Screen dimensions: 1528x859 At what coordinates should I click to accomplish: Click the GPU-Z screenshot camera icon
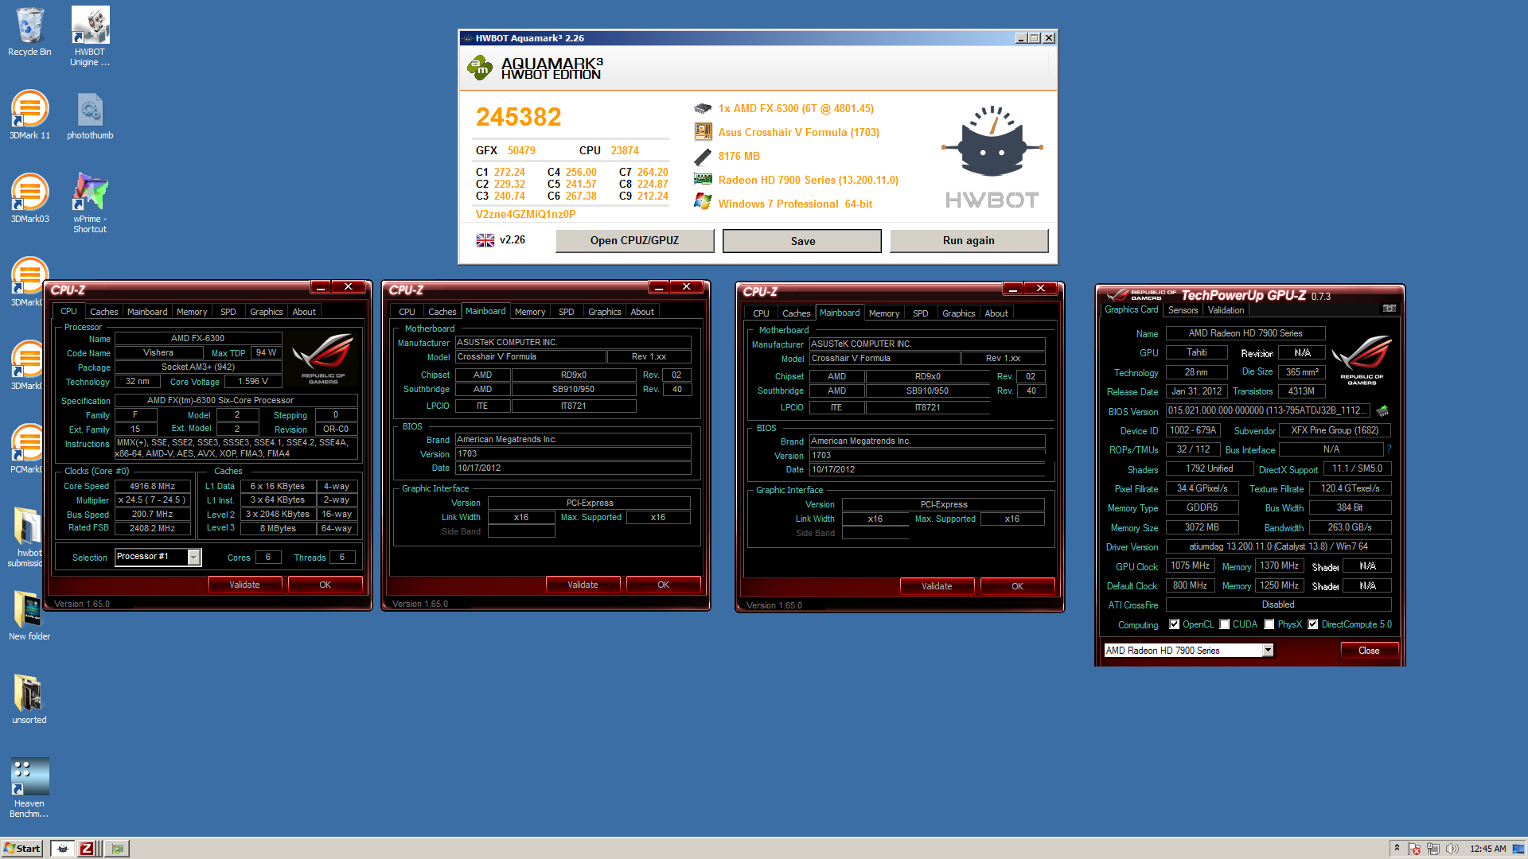1389,309
